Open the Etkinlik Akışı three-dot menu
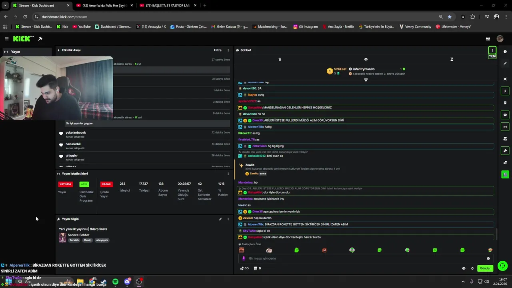 [x=228, y=50]
